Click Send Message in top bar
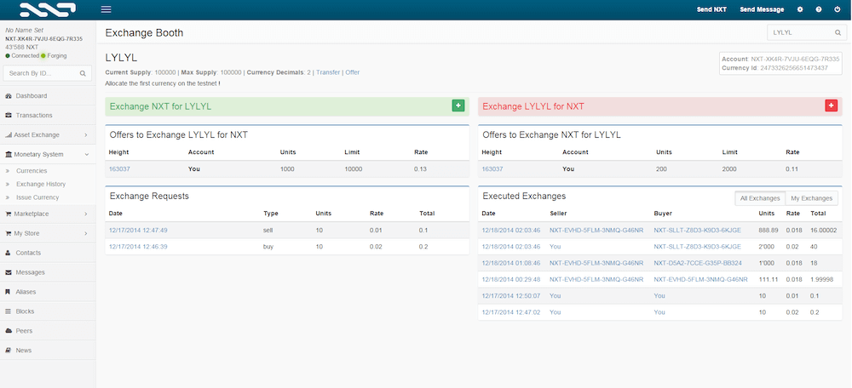The height and width of the screenshot is (388, 852). pyautogui.click(x=762, y=9)
